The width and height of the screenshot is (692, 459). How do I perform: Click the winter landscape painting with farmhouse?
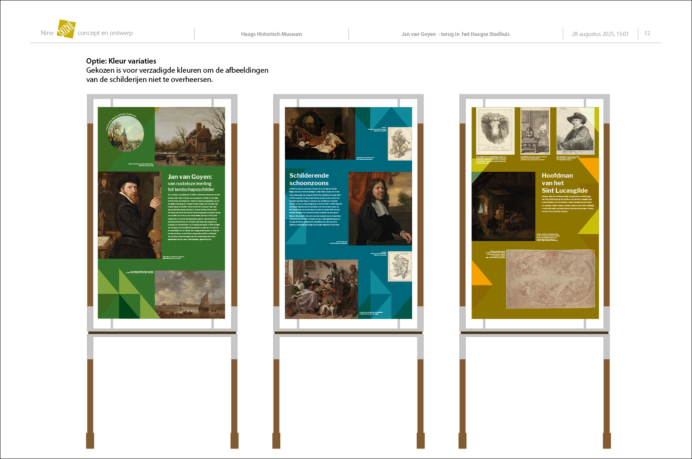click(x=190, y=137)
